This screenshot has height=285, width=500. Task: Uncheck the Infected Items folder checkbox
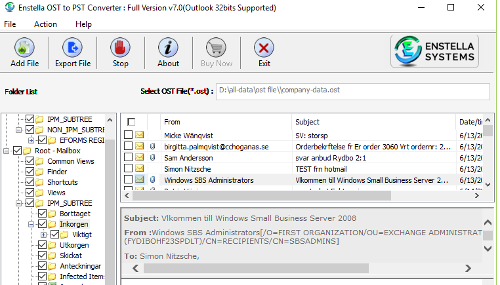43,276
